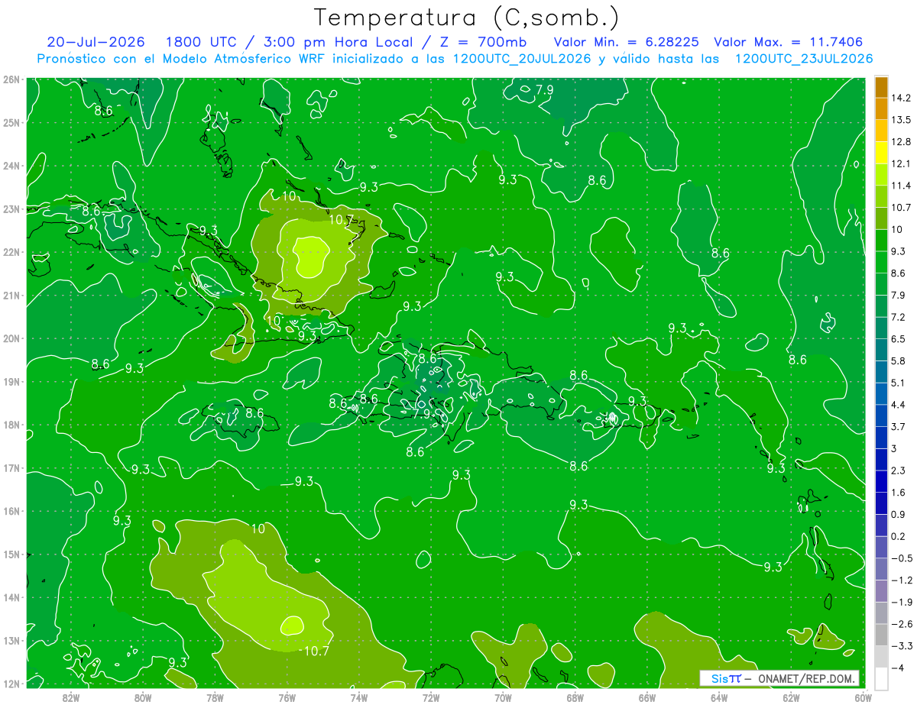Click the 24N latitude axis label
This screenshot has width=917, height=708.
pos(11,166)
